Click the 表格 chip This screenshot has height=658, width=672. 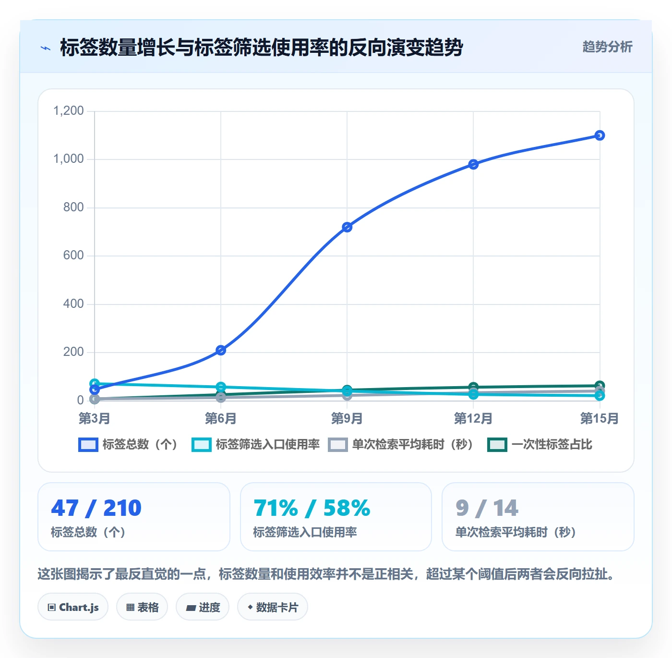[x=142, y=607]
